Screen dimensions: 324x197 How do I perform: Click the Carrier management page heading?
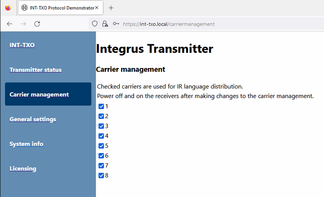(131, 70)
